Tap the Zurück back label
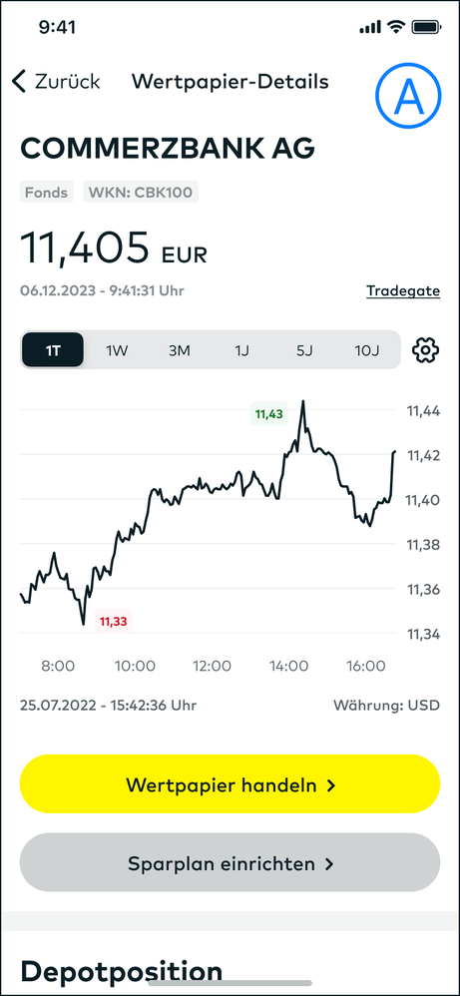The width and height of the screenshot is (460, 996). click(67, 82)
